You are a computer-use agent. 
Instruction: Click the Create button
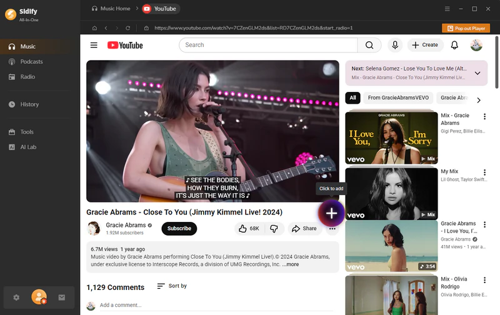(425, 45)
